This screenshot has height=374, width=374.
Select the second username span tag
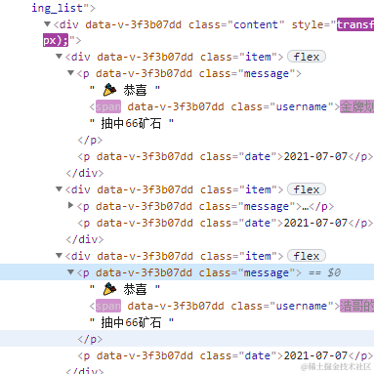(108, 306)
